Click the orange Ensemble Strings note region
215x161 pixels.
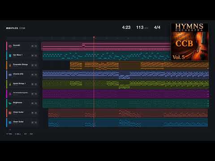pos(139,65)
